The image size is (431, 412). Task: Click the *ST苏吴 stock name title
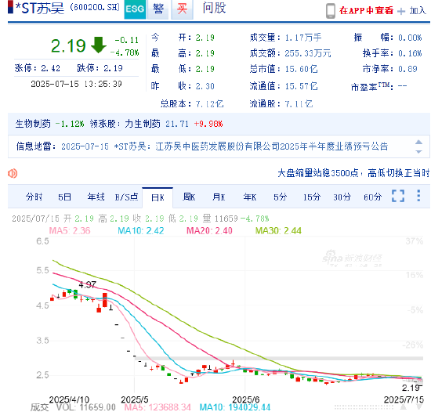click(39, 9)
